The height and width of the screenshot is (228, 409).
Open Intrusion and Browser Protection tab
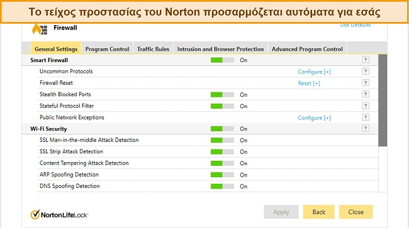pyautogui.click(x=220, y=48)
